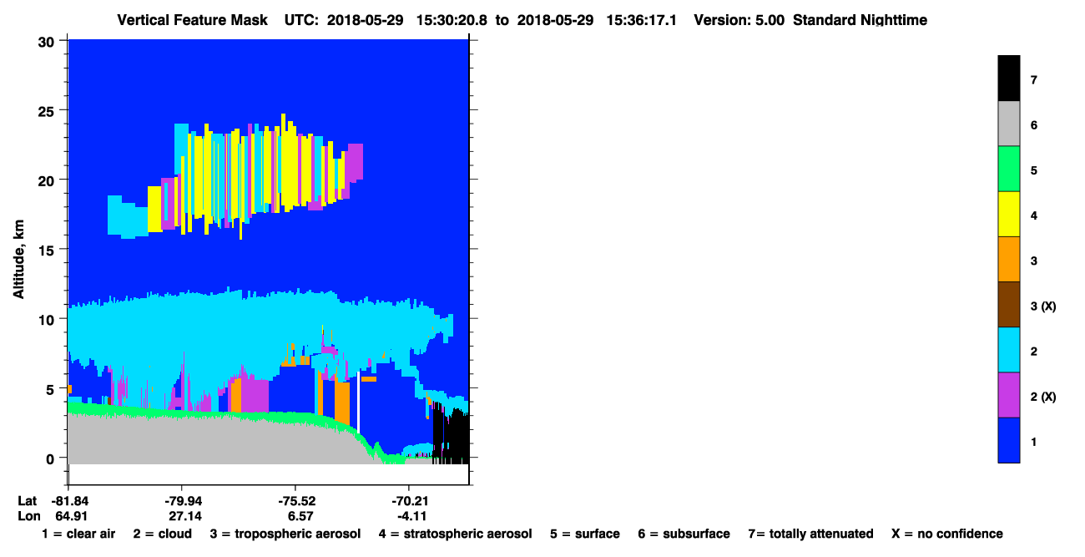Click the yellow stratospheric aerosol layer in plot
Viewport: 1085px width, 557px height.
289,163
